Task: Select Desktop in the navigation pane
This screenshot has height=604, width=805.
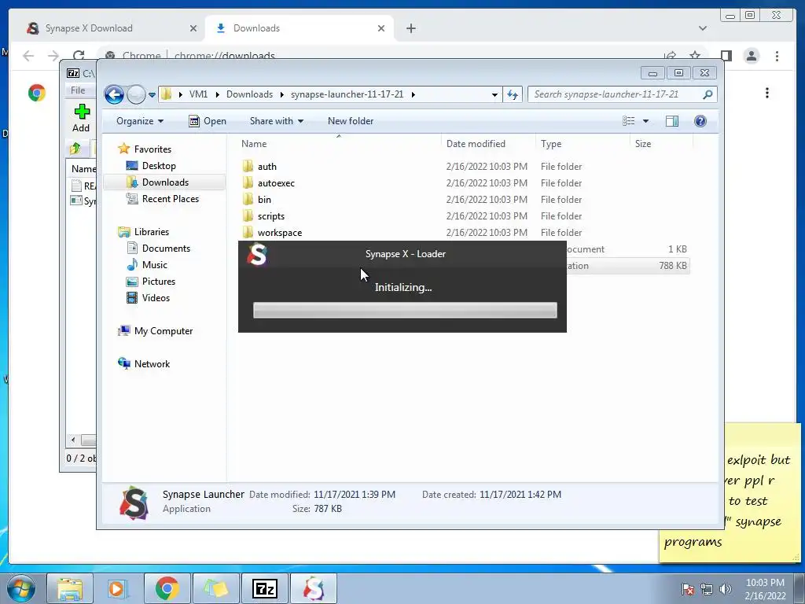Action: [159, 166]
